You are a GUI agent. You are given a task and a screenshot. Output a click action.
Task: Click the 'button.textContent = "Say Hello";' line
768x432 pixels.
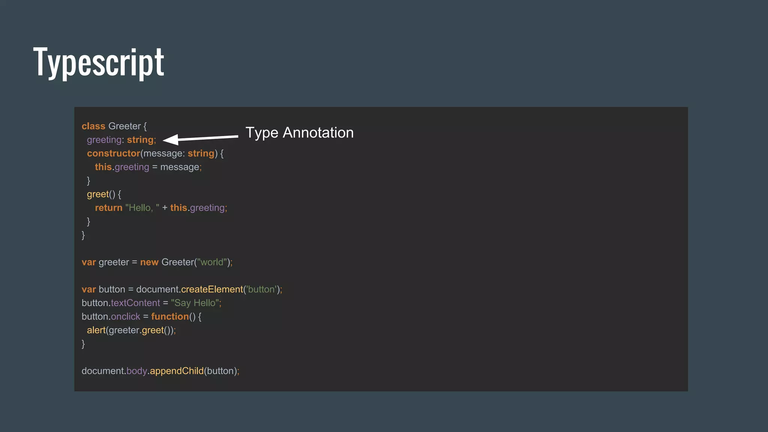pos(151,303)
